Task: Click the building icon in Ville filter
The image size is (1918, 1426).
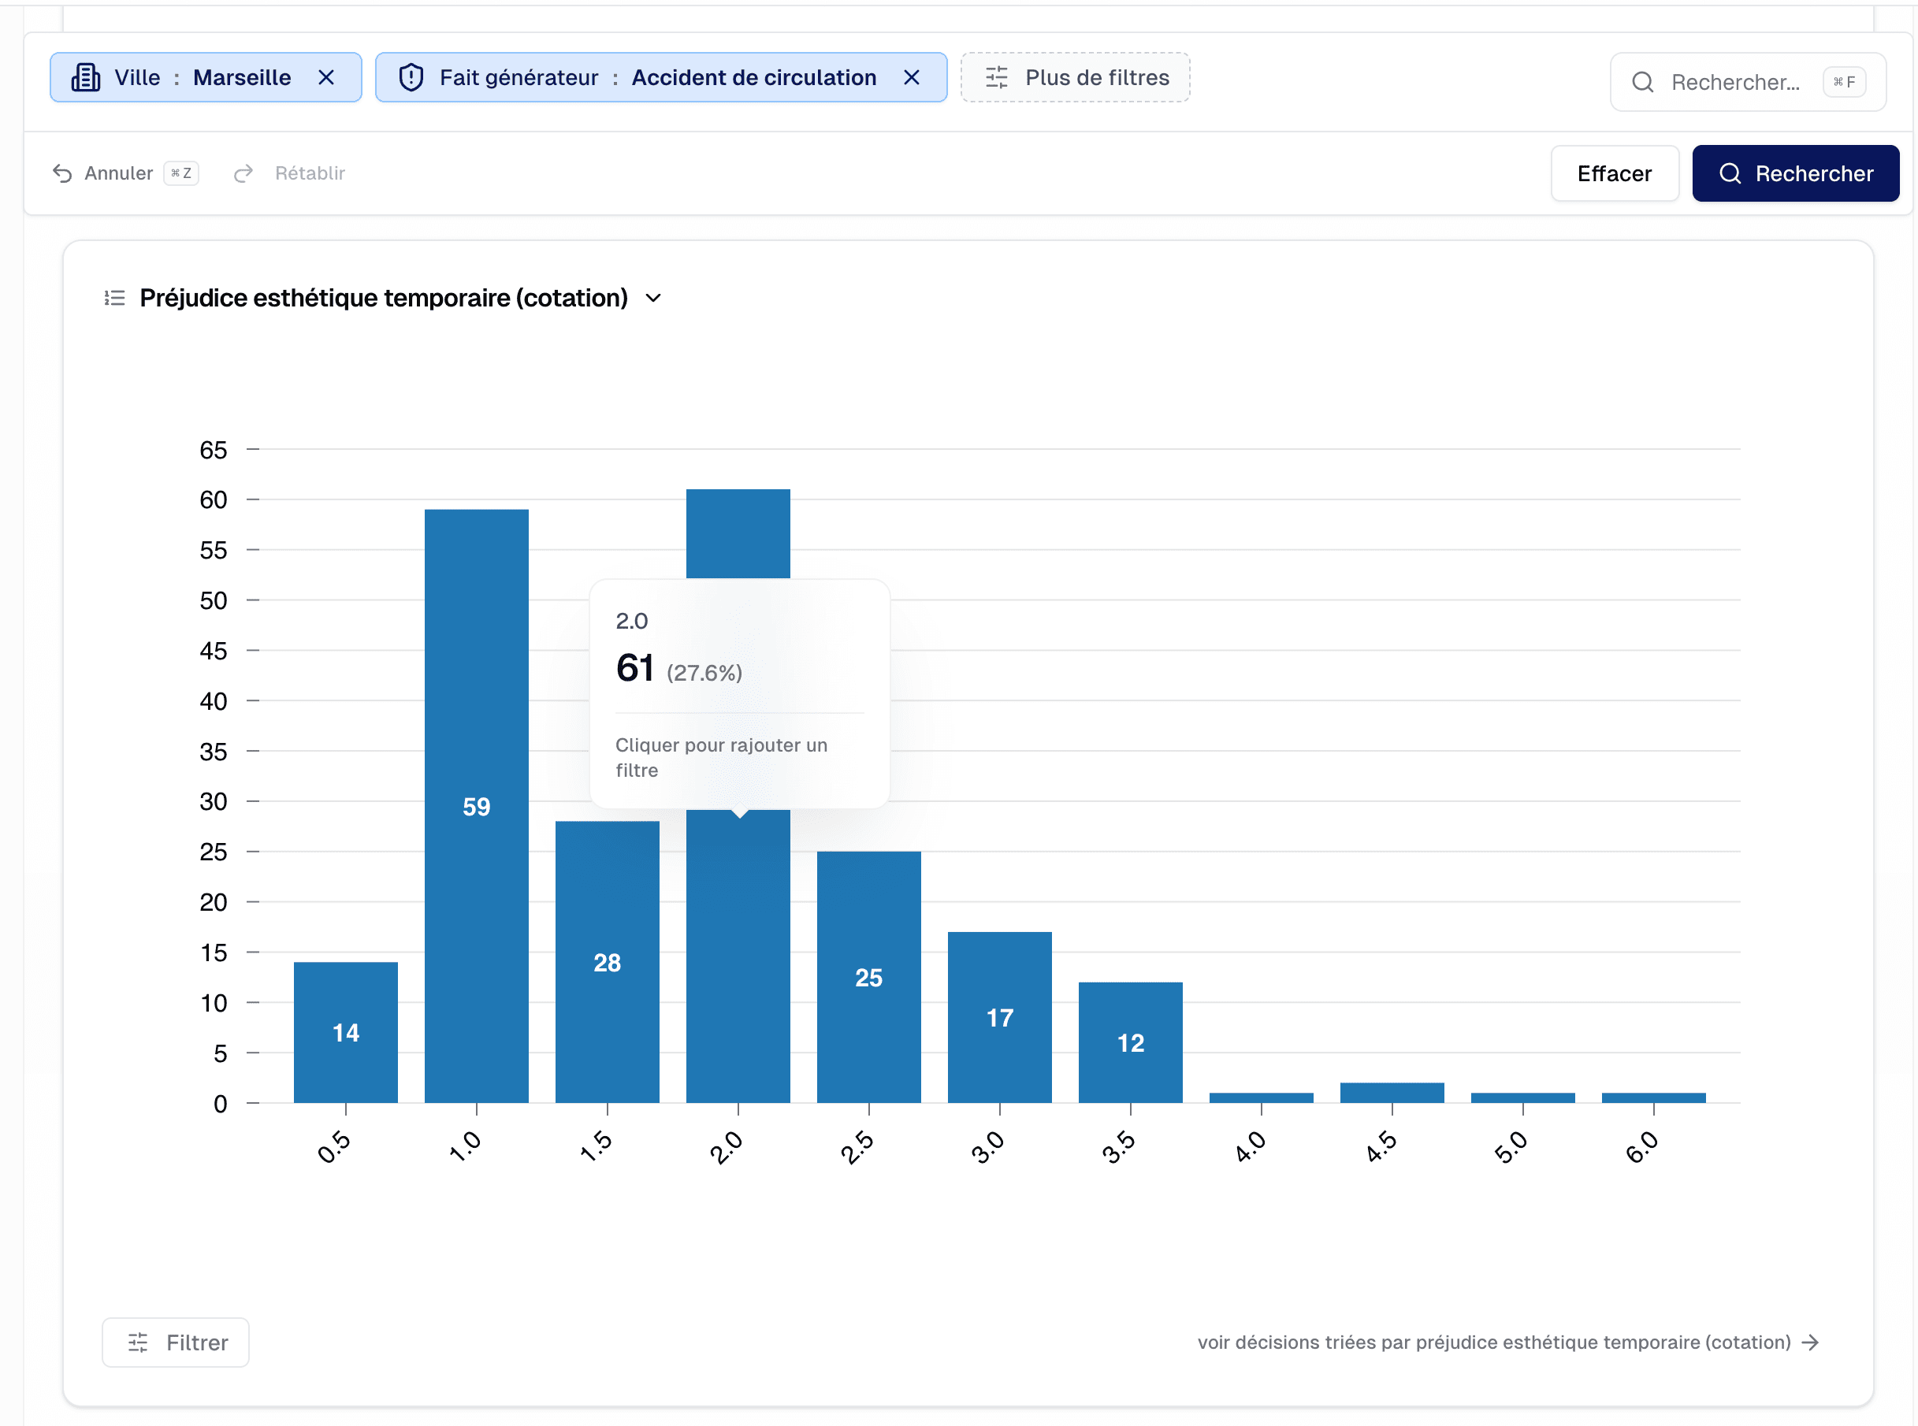Action: coord(85,78)
